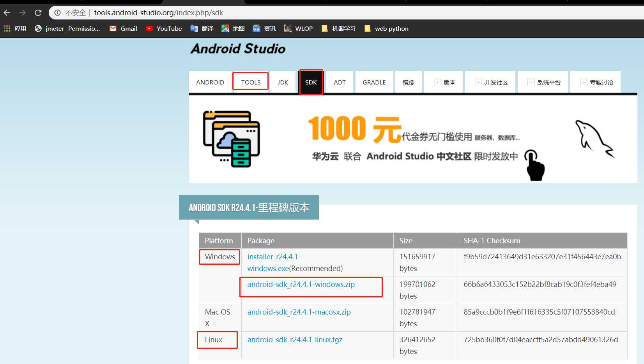Click the Android Studio site logo
This screenshot has height=364, width=644.
(238, 49)
